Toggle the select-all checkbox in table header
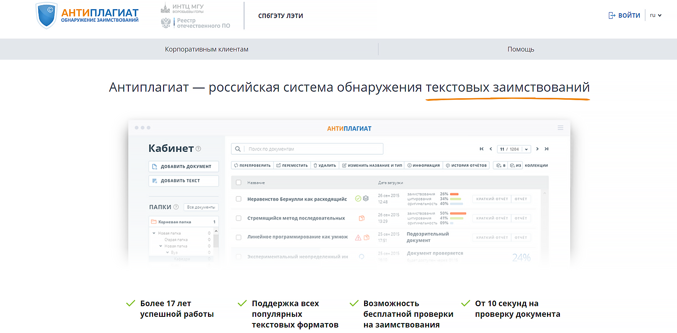The image size is (677, 333). tap(239, 183)
